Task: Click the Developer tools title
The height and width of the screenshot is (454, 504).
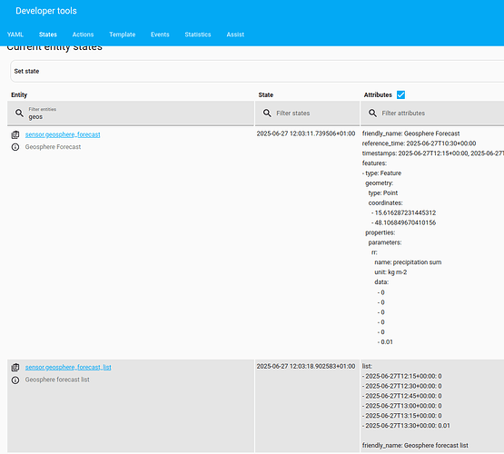Action: (46, 11)
